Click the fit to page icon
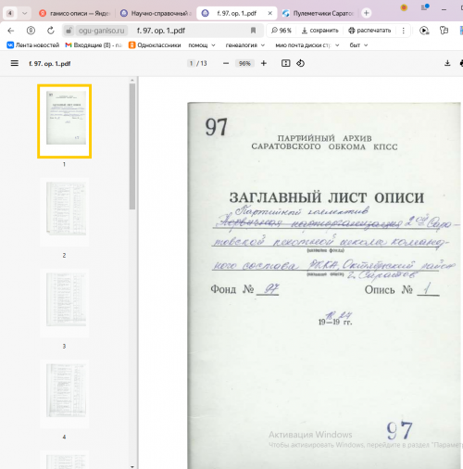 tap(285, 63)
